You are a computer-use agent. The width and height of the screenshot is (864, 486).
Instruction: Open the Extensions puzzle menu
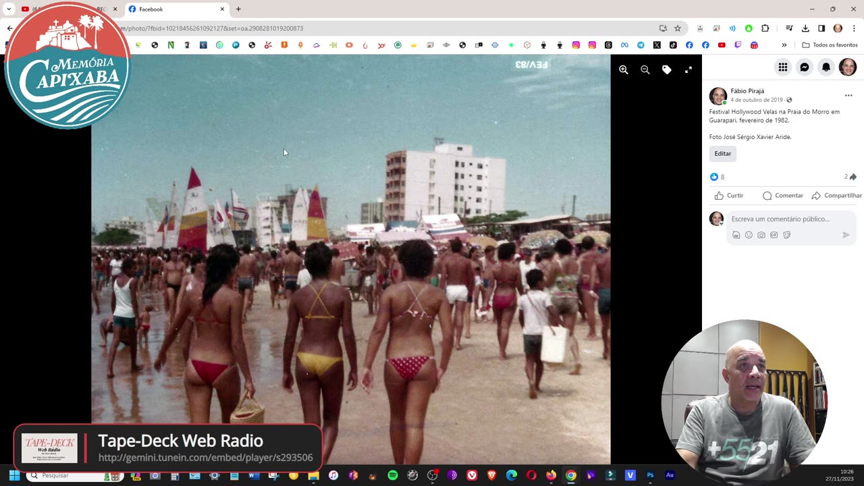[765, 28]
